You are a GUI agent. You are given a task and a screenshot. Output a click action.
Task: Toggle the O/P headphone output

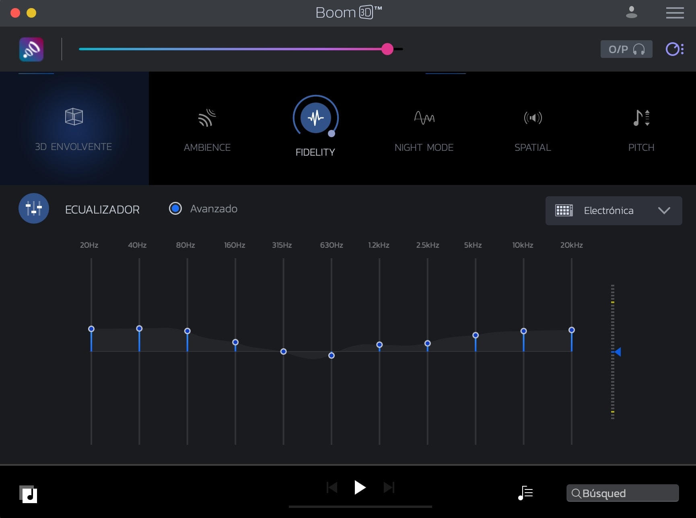coord(626,49)
